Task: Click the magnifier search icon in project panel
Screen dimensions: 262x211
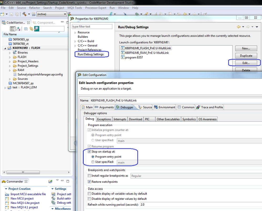Action: [36, 29]
